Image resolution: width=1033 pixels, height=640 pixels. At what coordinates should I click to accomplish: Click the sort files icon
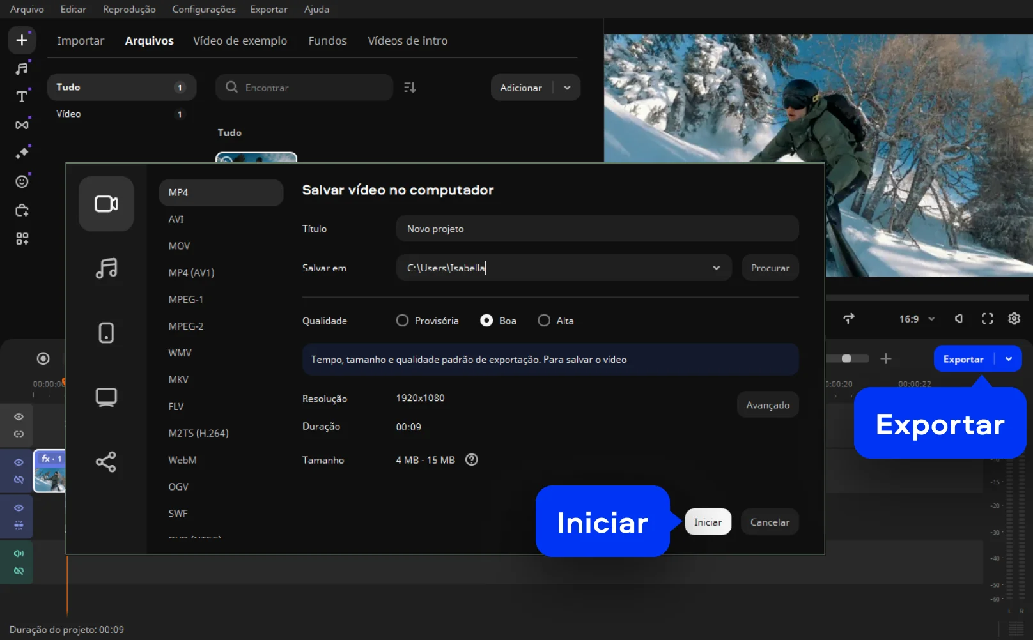pos(410,88)
